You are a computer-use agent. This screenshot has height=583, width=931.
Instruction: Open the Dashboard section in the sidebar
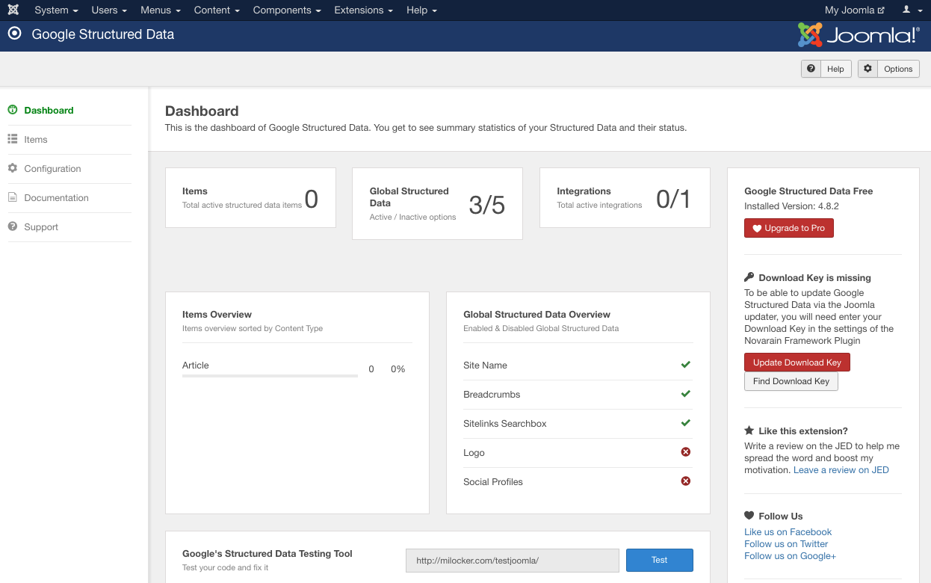(x=49, y=110)
